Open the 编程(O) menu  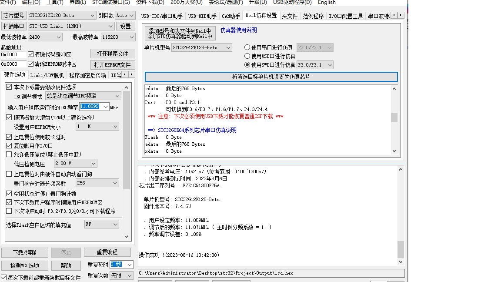(31, 2)
